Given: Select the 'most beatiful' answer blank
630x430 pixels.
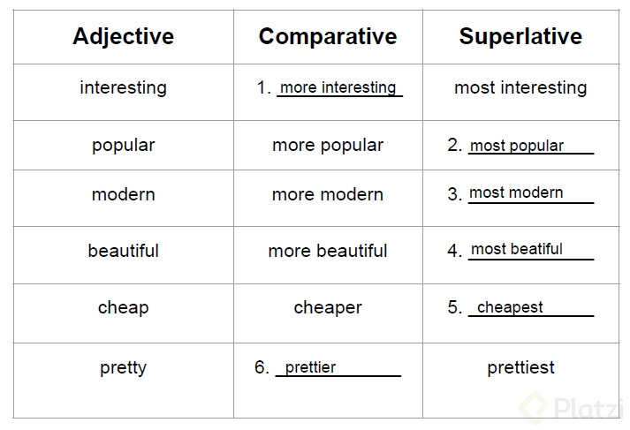Looking at the screenshot, I should (x=529, y=249).
